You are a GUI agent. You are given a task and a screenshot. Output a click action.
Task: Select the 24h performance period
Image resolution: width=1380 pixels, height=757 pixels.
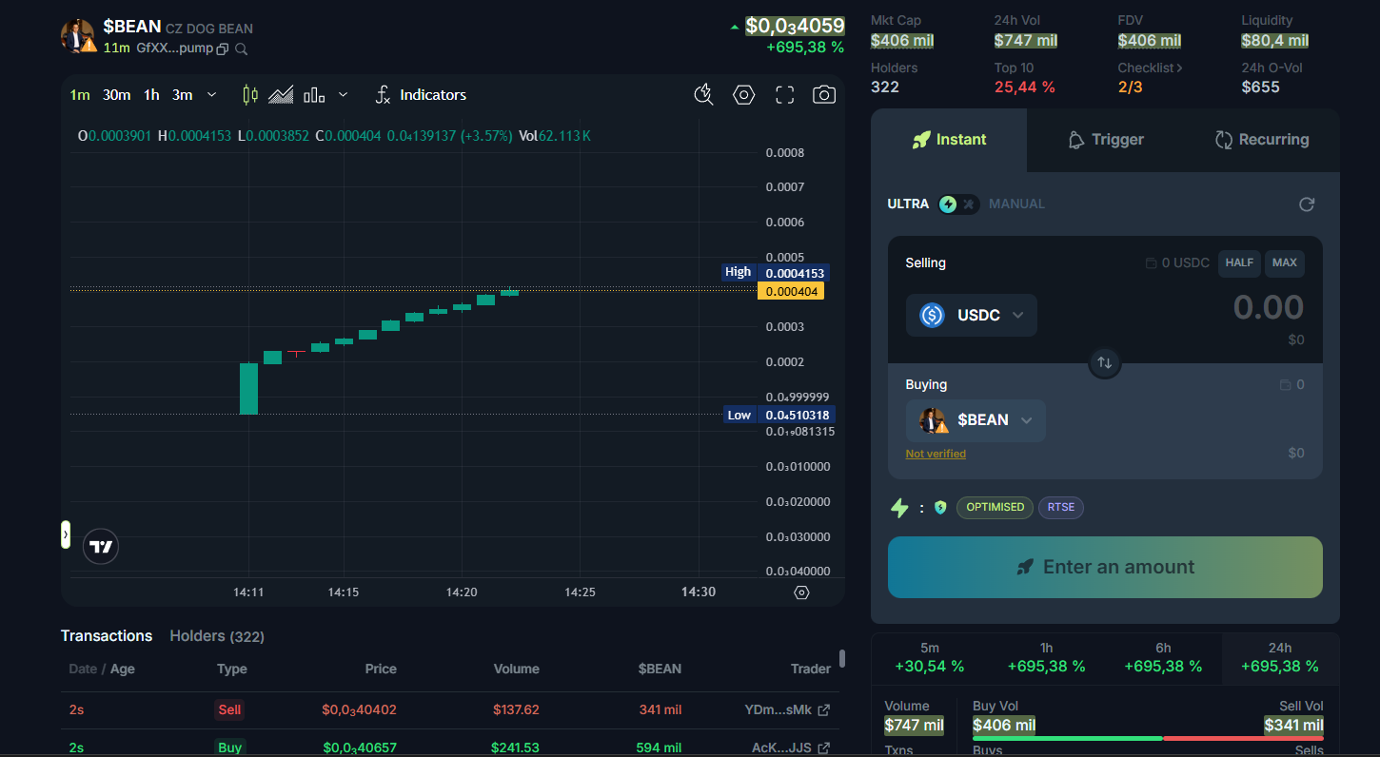(x=1280, y=658)
